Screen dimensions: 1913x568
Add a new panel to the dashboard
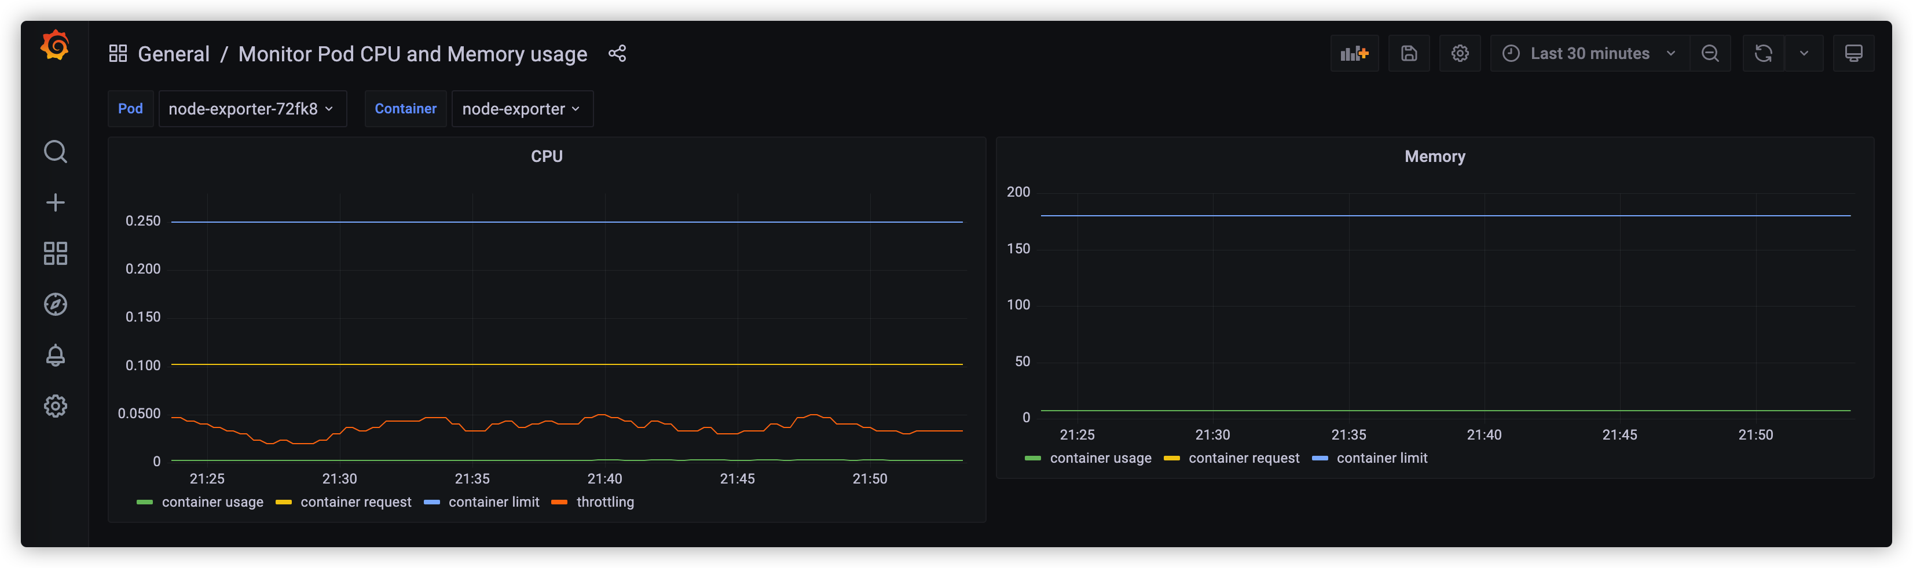click(1354, 53)
